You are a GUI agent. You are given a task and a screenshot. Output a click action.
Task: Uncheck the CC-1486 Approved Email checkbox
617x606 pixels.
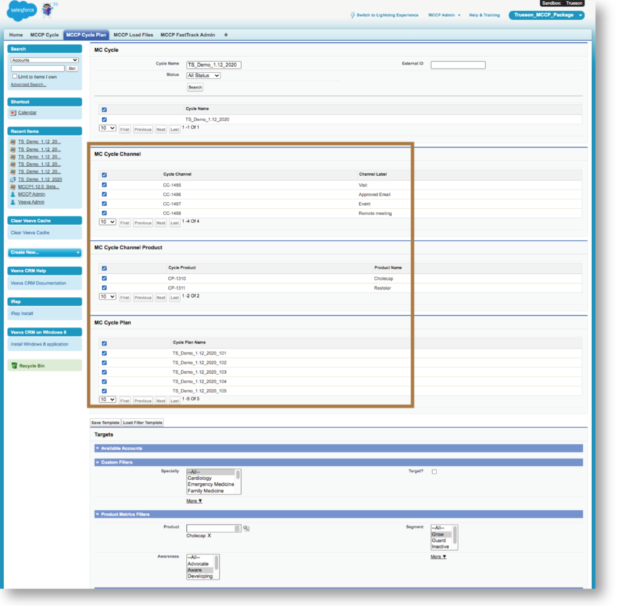(x=104, y=194)
